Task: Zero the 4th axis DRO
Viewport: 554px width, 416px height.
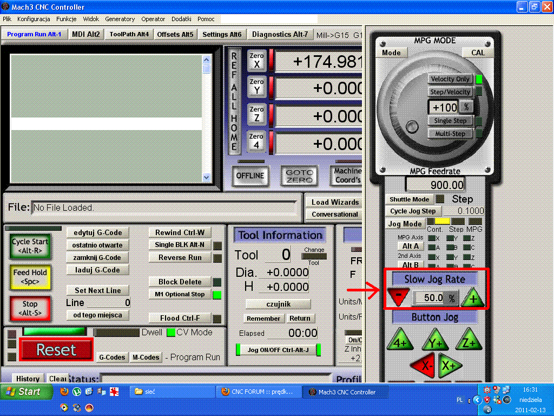Action: [x=256, y=141]
